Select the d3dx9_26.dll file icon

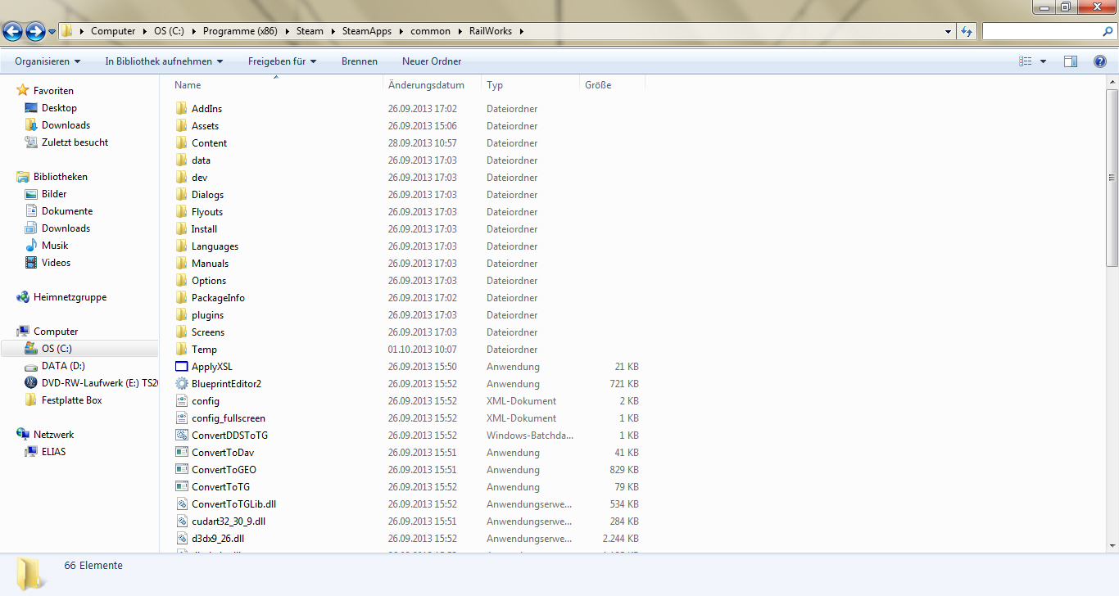[x=182, y=539]
